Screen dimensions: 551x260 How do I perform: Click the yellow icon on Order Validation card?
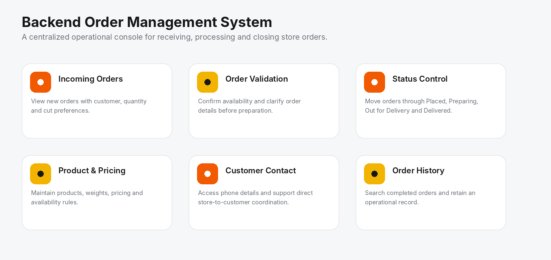tap(207, 82)
